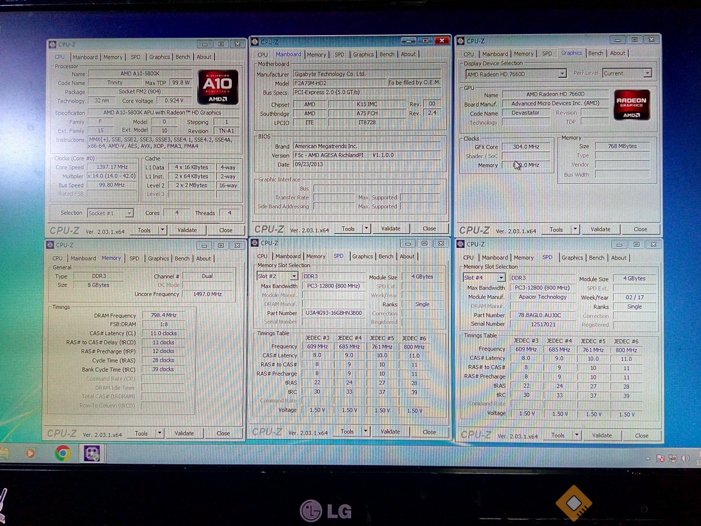Click the title icon of the Memory CPU-Z window
Screen dimensions: 701x526
coord(50,245)
